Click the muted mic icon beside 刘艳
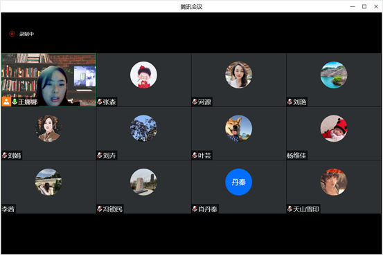 click(x=290, y=102)
